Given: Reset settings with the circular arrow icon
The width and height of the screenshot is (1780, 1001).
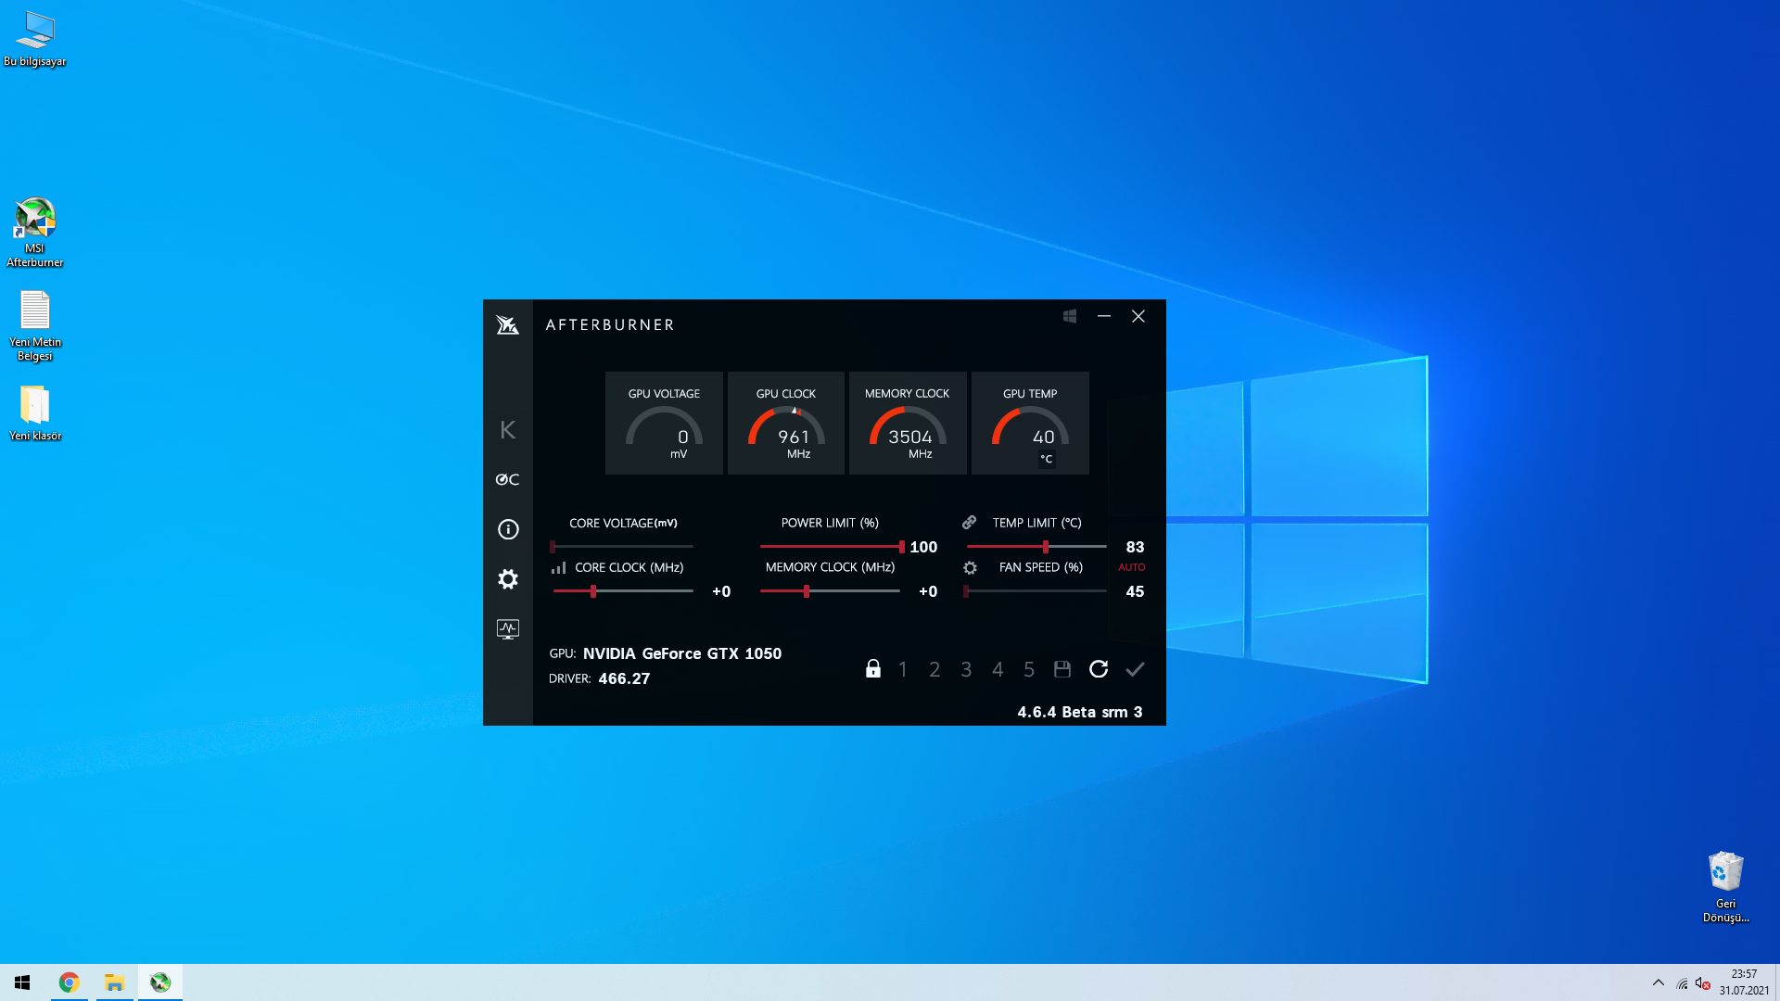Looking at the screenshot, I should (1099, 669).
